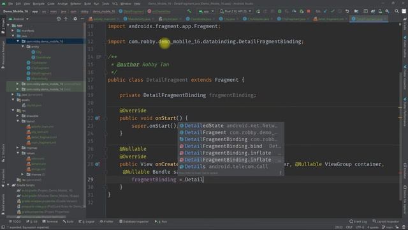
Task: Switch to the CityAdapter.java tab
Action: point(258,19)
